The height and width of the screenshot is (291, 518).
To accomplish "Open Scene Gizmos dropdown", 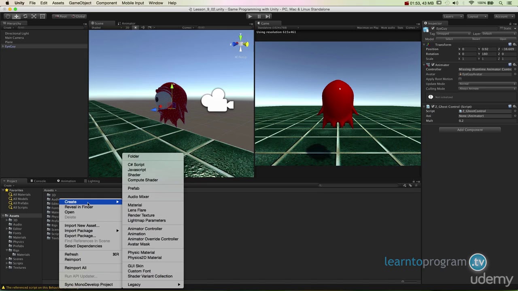I will tap(188, 27).
